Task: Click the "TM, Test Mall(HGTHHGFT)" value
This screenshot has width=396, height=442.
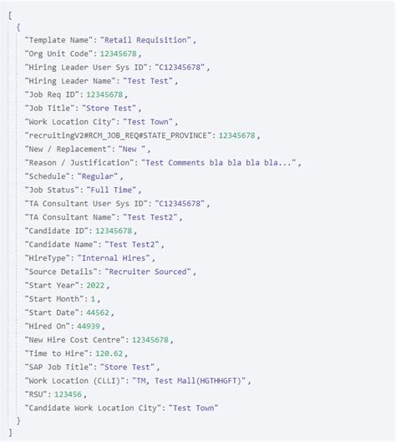Action: (189, 381)
